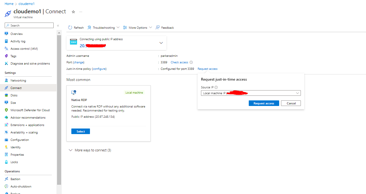This screenshot has width=366, height=194.
Task: Click the Request access link
Action: [208, 69]
